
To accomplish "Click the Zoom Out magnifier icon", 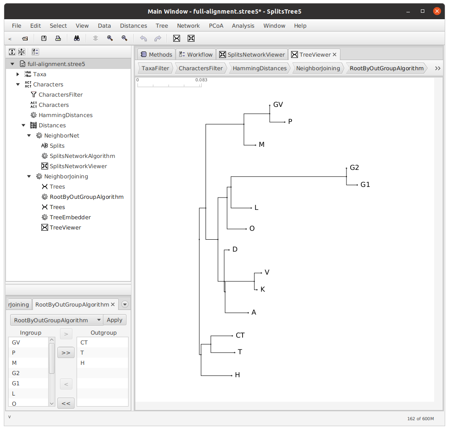I will 124,38.
